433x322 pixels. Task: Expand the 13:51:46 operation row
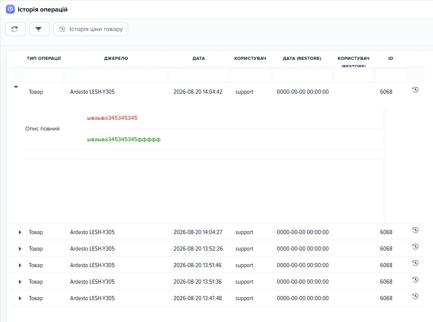(20, 265)
